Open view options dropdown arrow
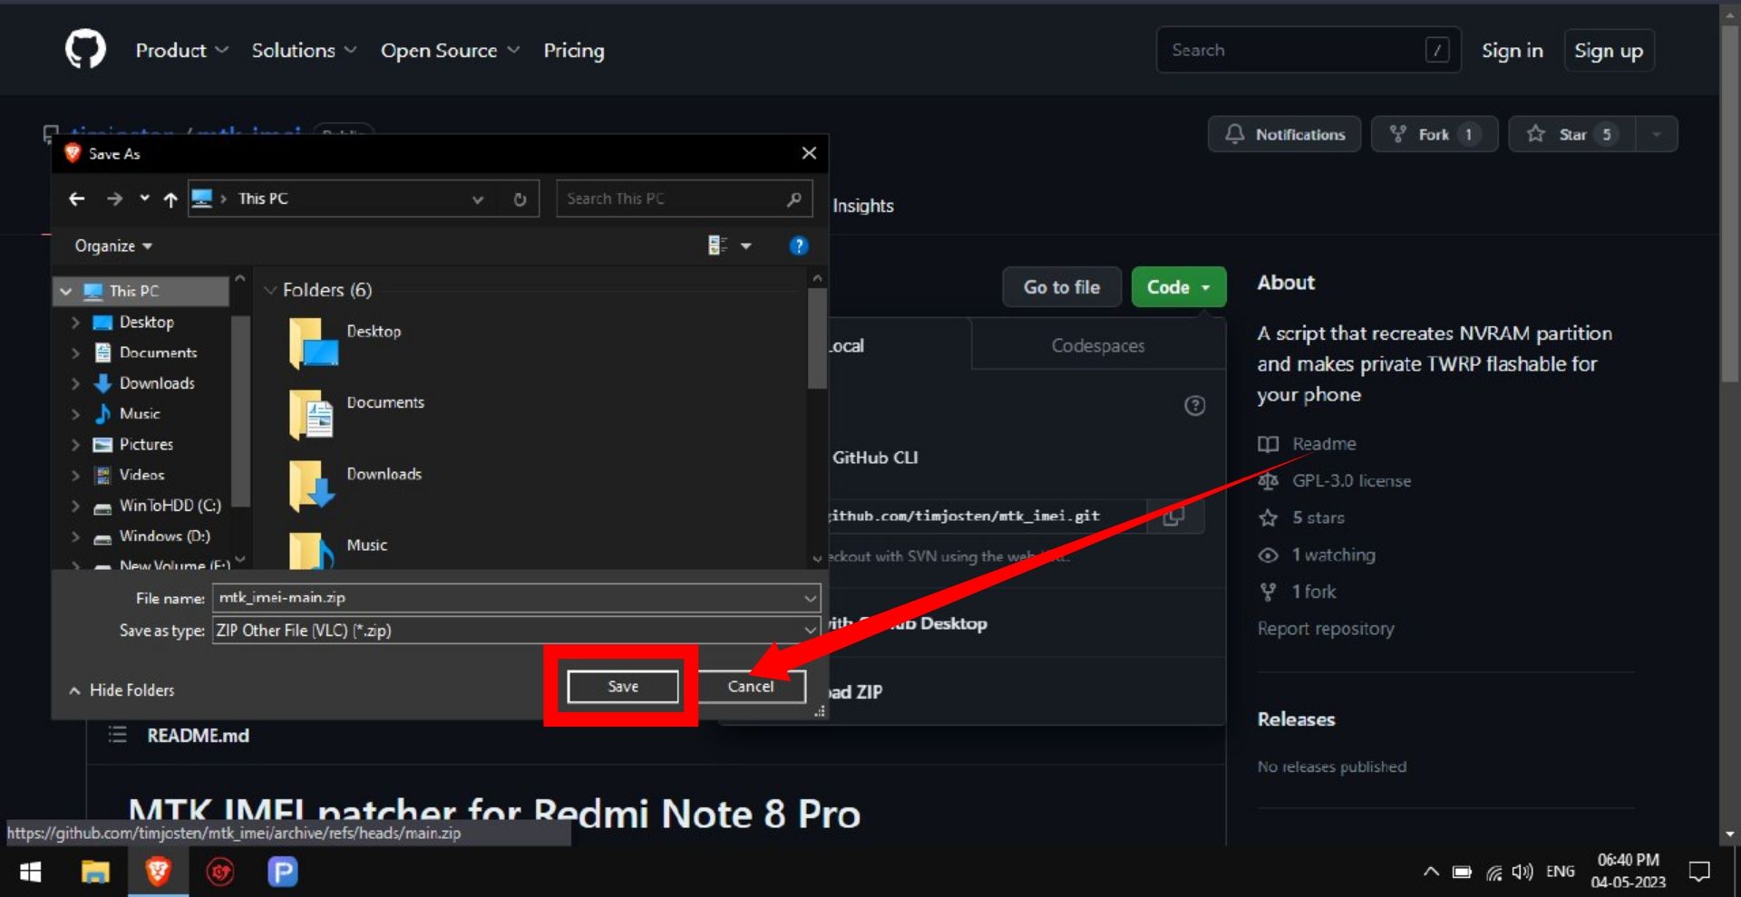 tap(746, 246)
